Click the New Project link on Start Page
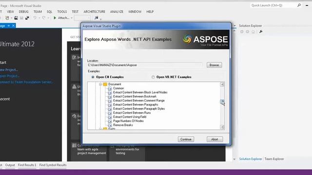 point(9,70)
